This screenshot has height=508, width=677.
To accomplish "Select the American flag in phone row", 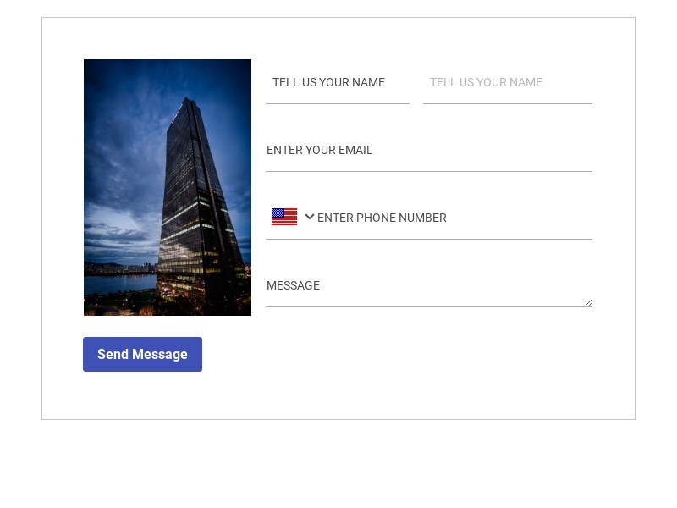I will pyautogui.click(x=284, y=217).
